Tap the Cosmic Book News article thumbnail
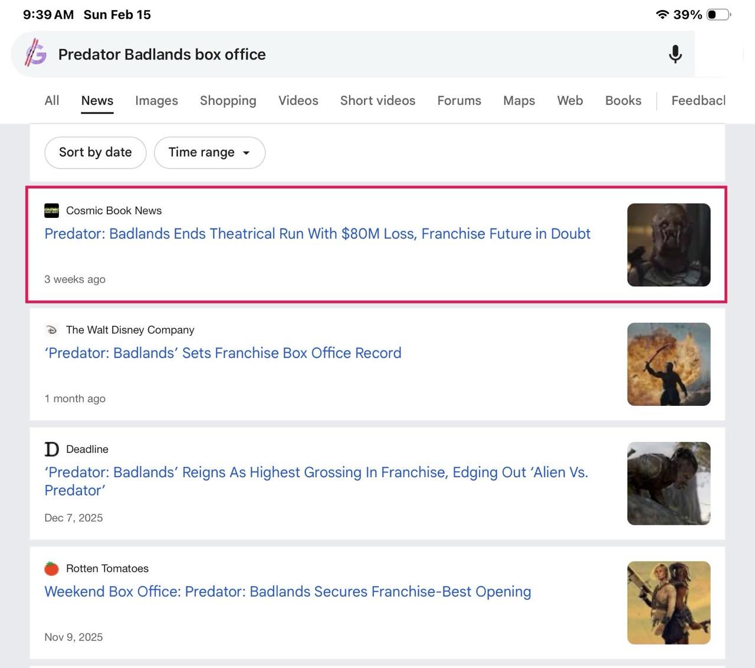 click(669, 245)
